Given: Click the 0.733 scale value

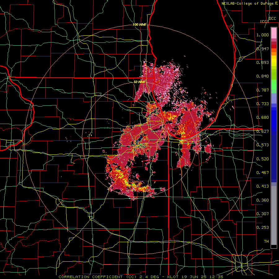Looking at the screenshot, I should [263, 104].
